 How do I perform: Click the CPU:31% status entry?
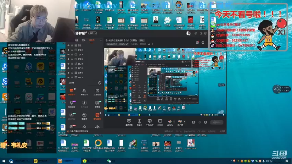click(x=202, y=131)
